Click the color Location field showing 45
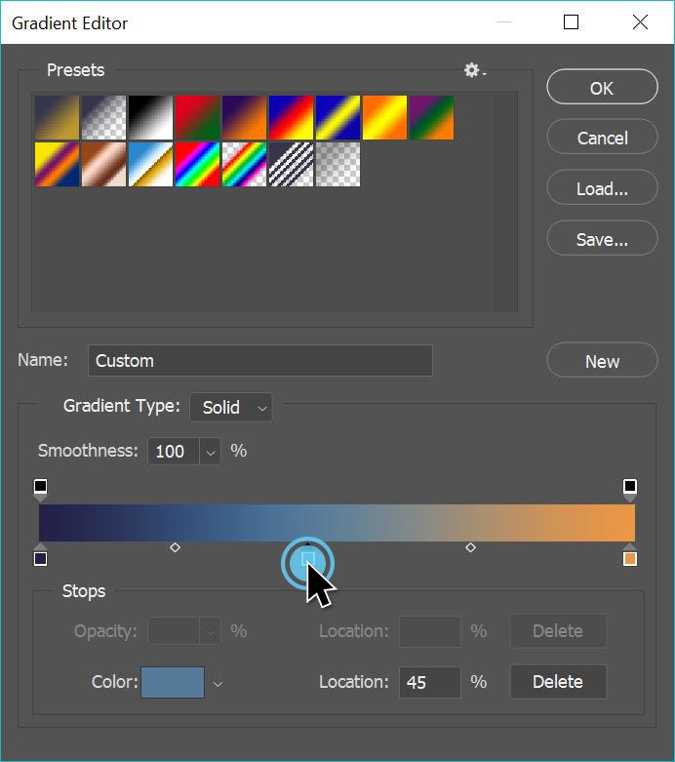 (430, 682)
